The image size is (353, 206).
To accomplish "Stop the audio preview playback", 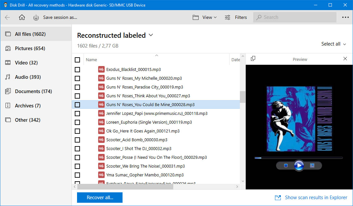I will tap(286, 165).
